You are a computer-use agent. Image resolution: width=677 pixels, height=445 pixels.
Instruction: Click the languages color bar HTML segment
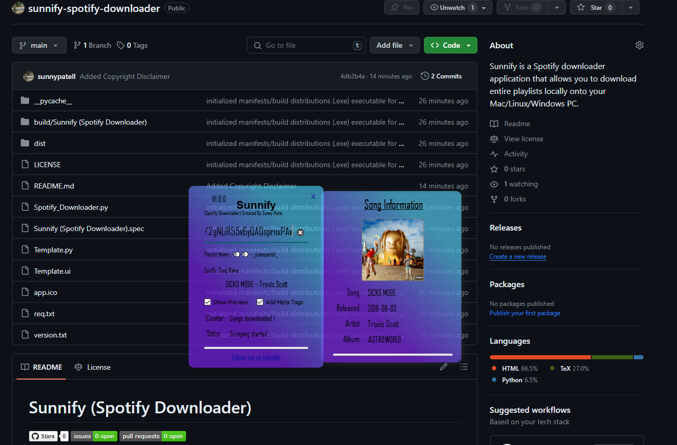tap(540, 357)
